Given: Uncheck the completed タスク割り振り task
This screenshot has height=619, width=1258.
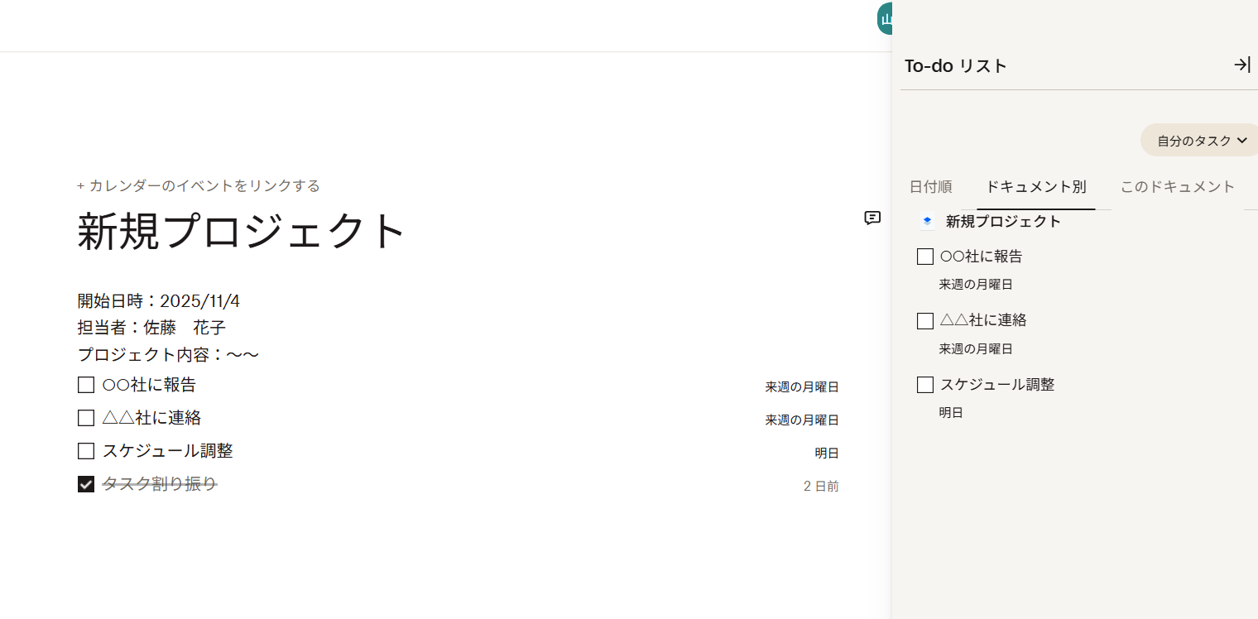Looking at the screenshot, I should [86, 483].
